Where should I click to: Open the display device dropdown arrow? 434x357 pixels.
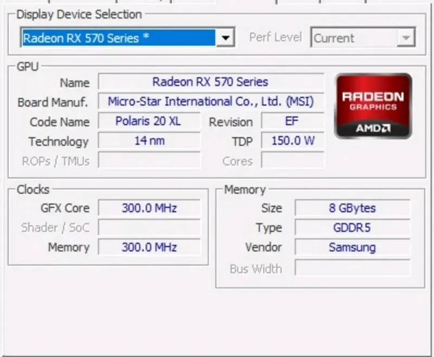pos(226,37)
